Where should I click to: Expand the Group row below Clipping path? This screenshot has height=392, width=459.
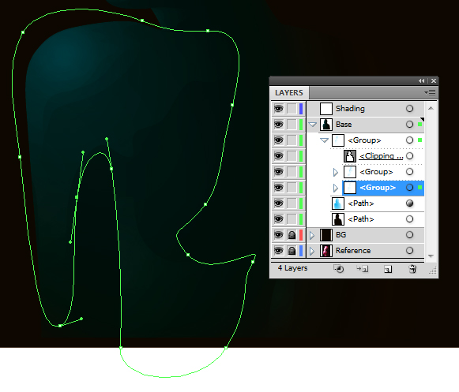click(x=336, y=172)
